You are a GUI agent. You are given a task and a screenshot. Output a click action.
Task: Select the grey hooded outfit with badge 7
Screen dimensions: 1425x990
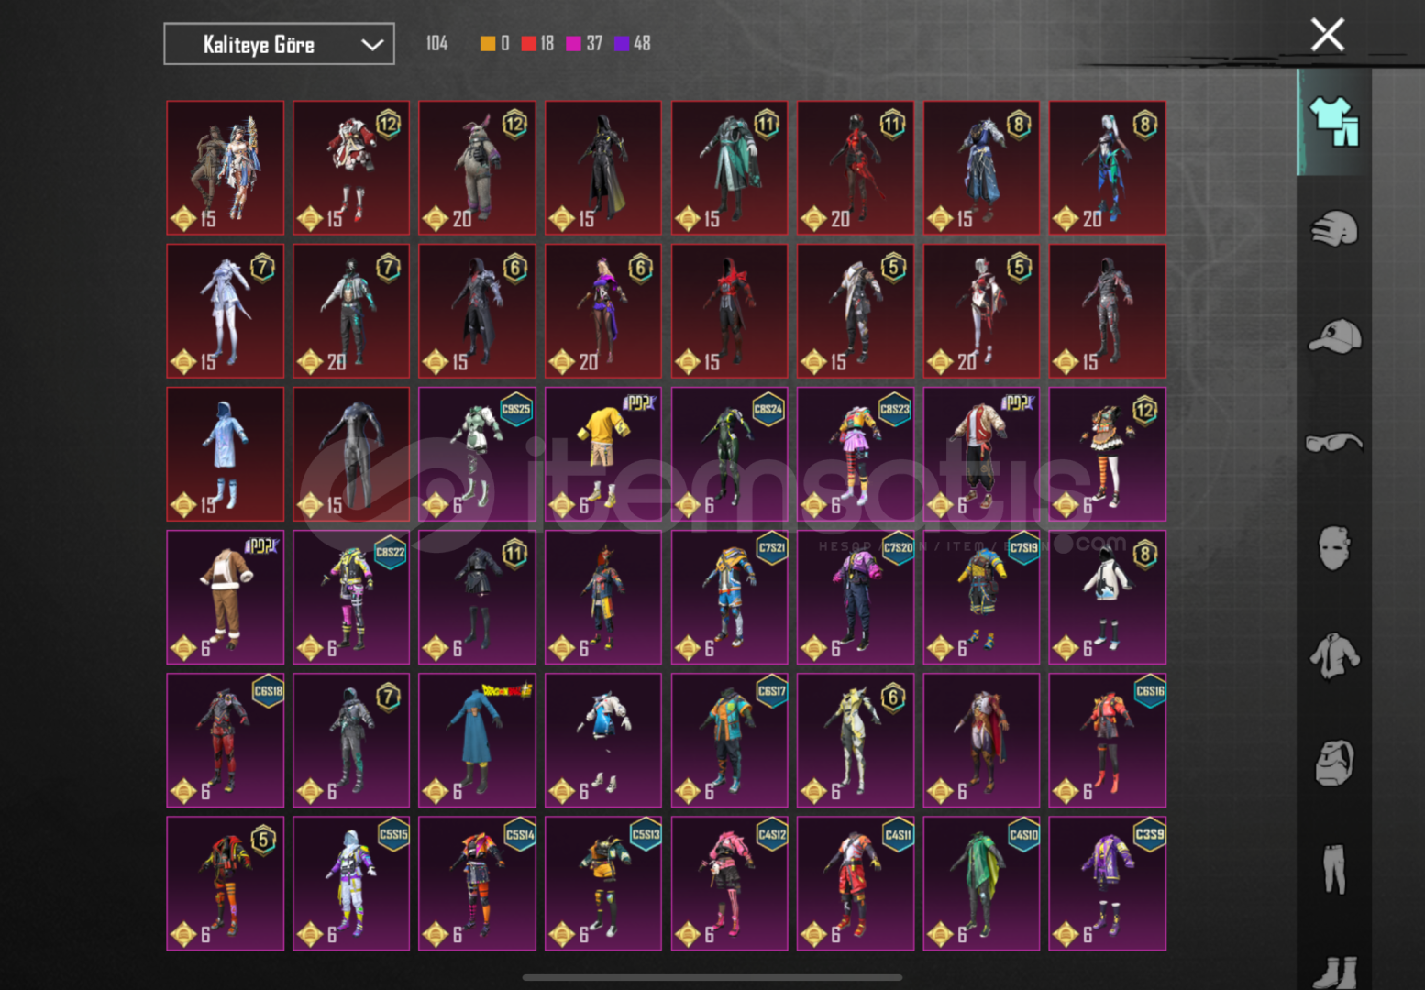point(351,740)
